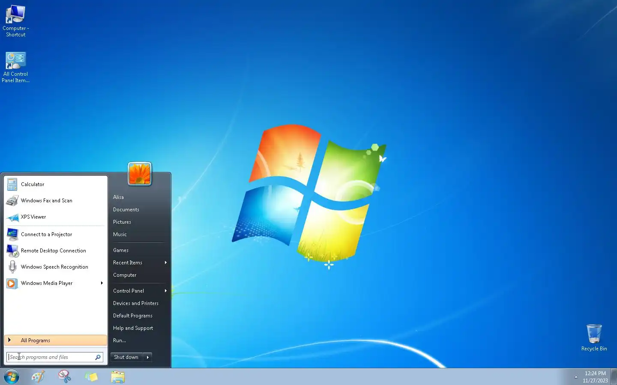Click the taskbar clock and date

[x=595, y=377]
